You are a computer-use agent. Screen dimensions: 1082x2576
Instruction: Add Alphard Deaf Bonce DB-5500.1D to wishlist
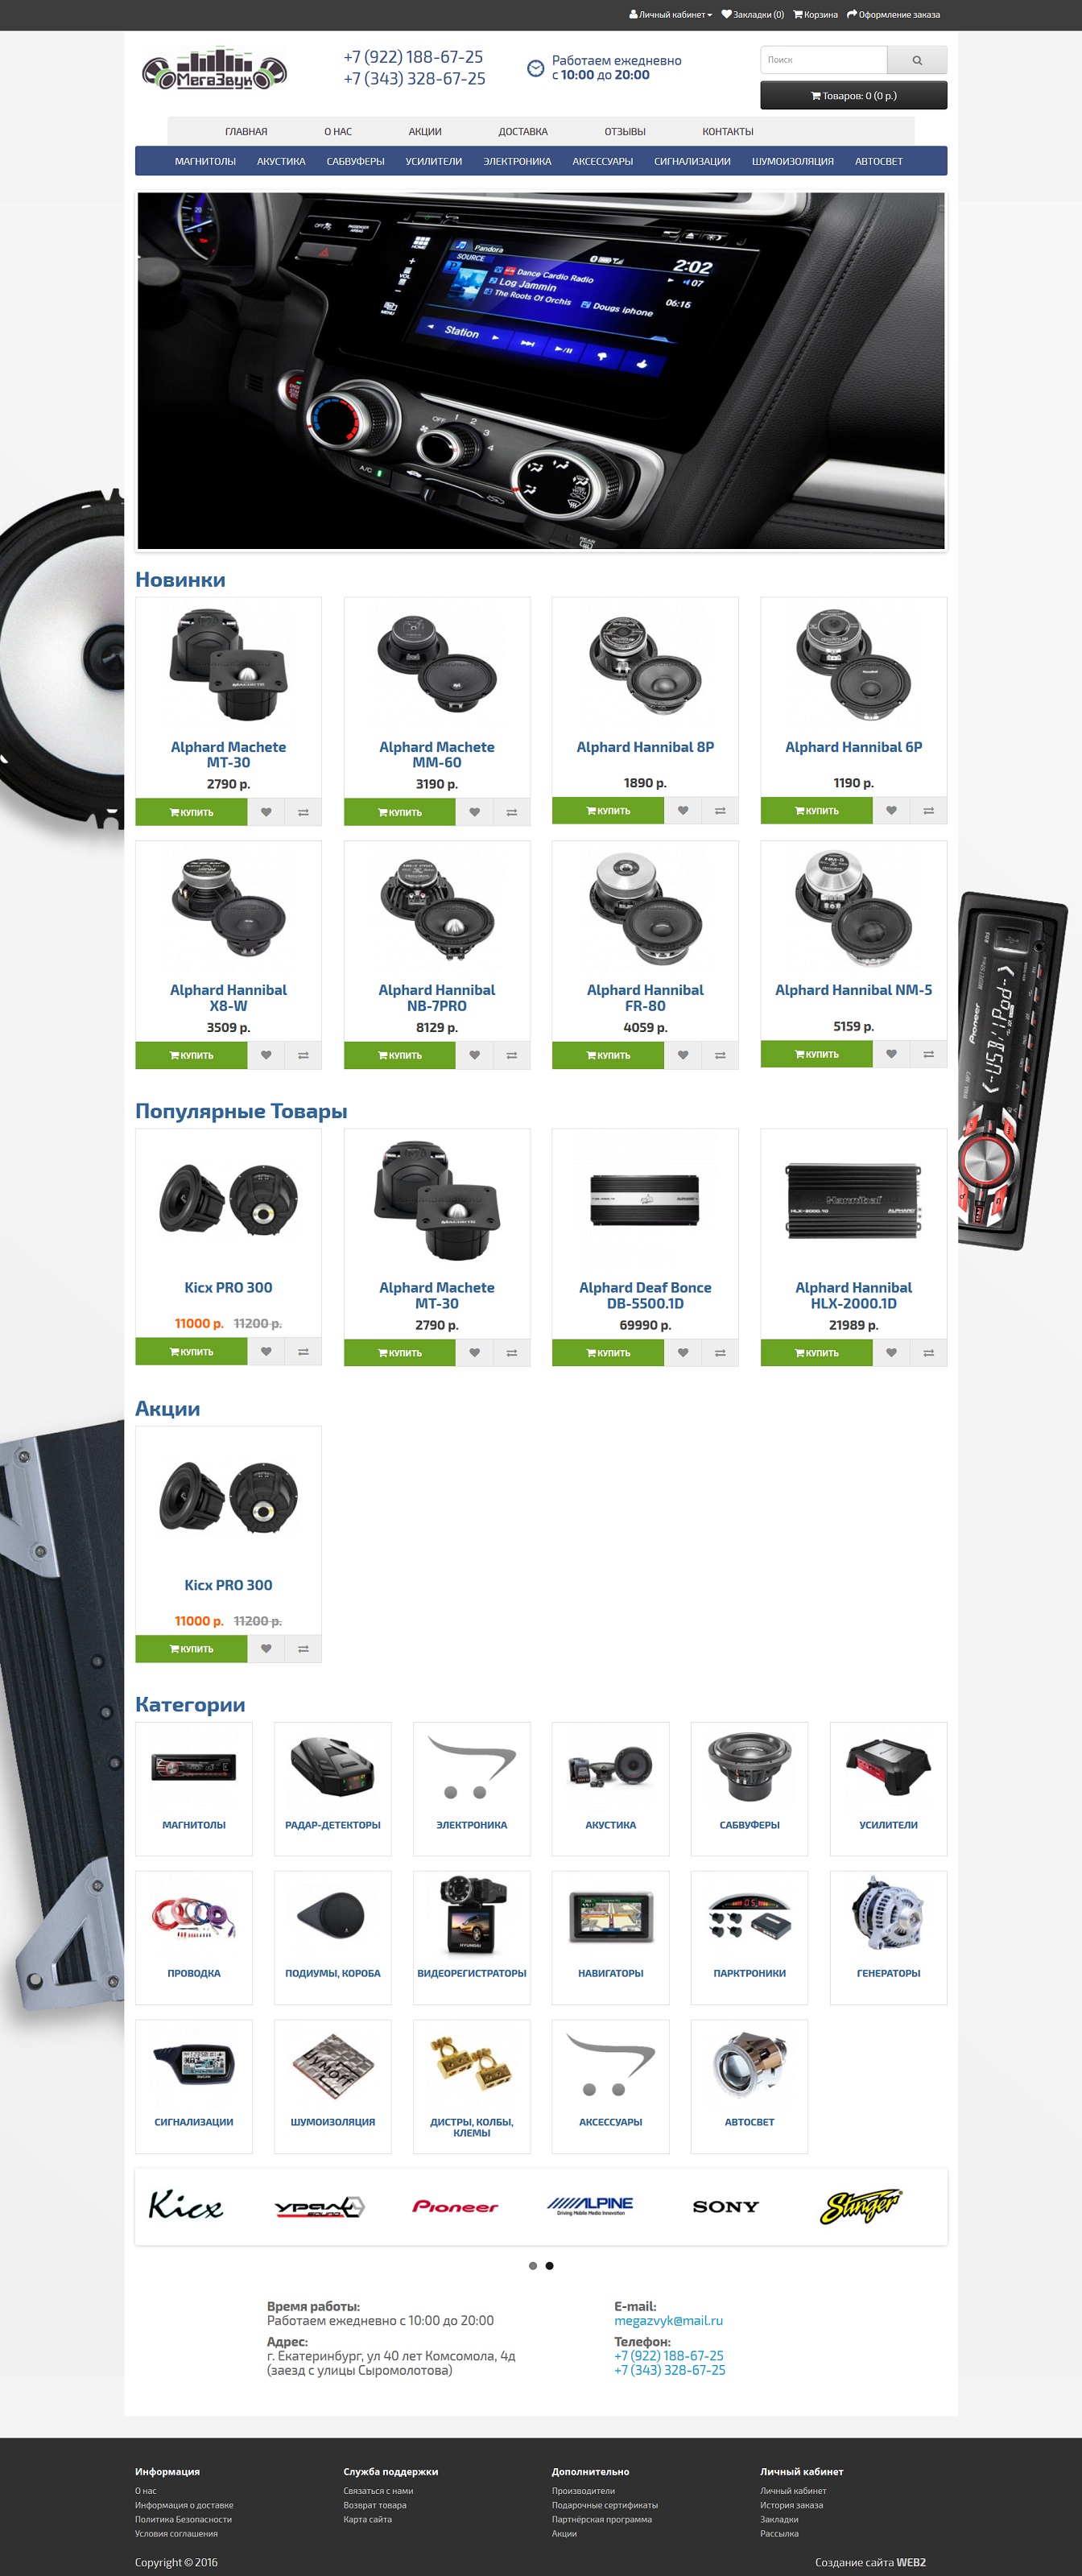[x=683, y=1353]
